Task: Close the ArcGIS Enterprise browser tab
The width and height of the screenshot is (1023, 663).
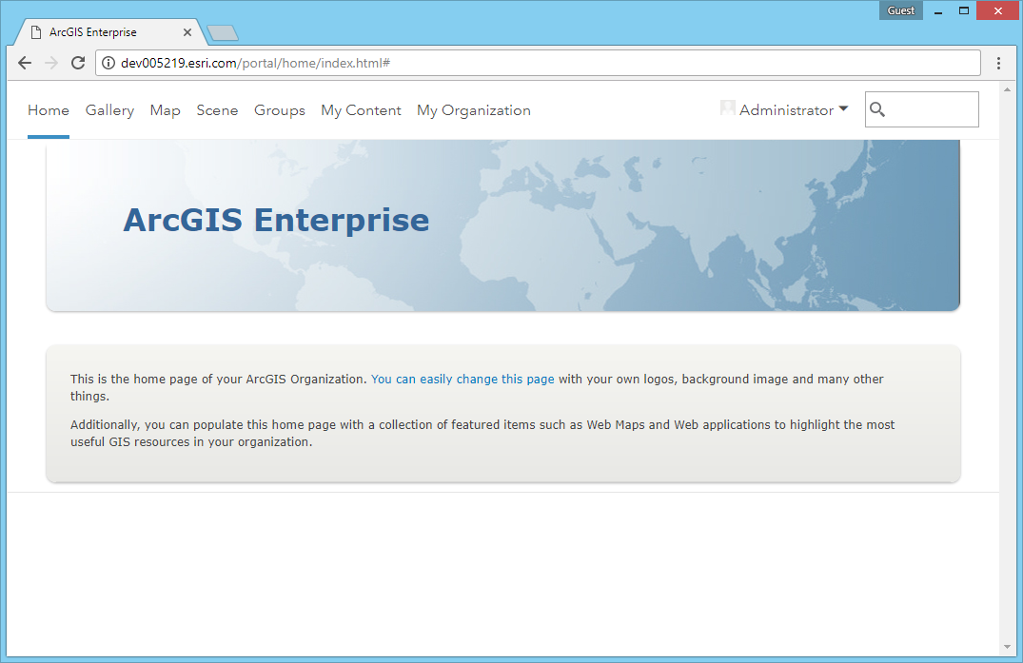Action: (187, 32)
